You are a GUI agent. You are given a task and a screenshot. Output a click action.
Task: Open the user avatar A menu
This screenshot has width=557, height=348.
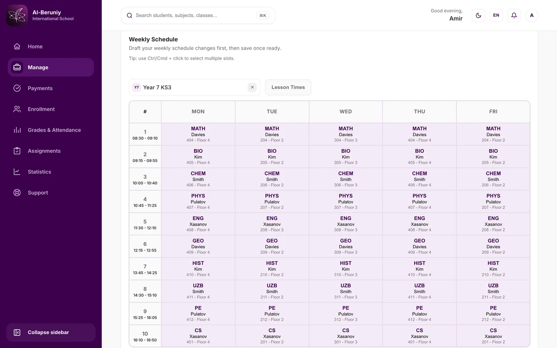pos(532,15)
